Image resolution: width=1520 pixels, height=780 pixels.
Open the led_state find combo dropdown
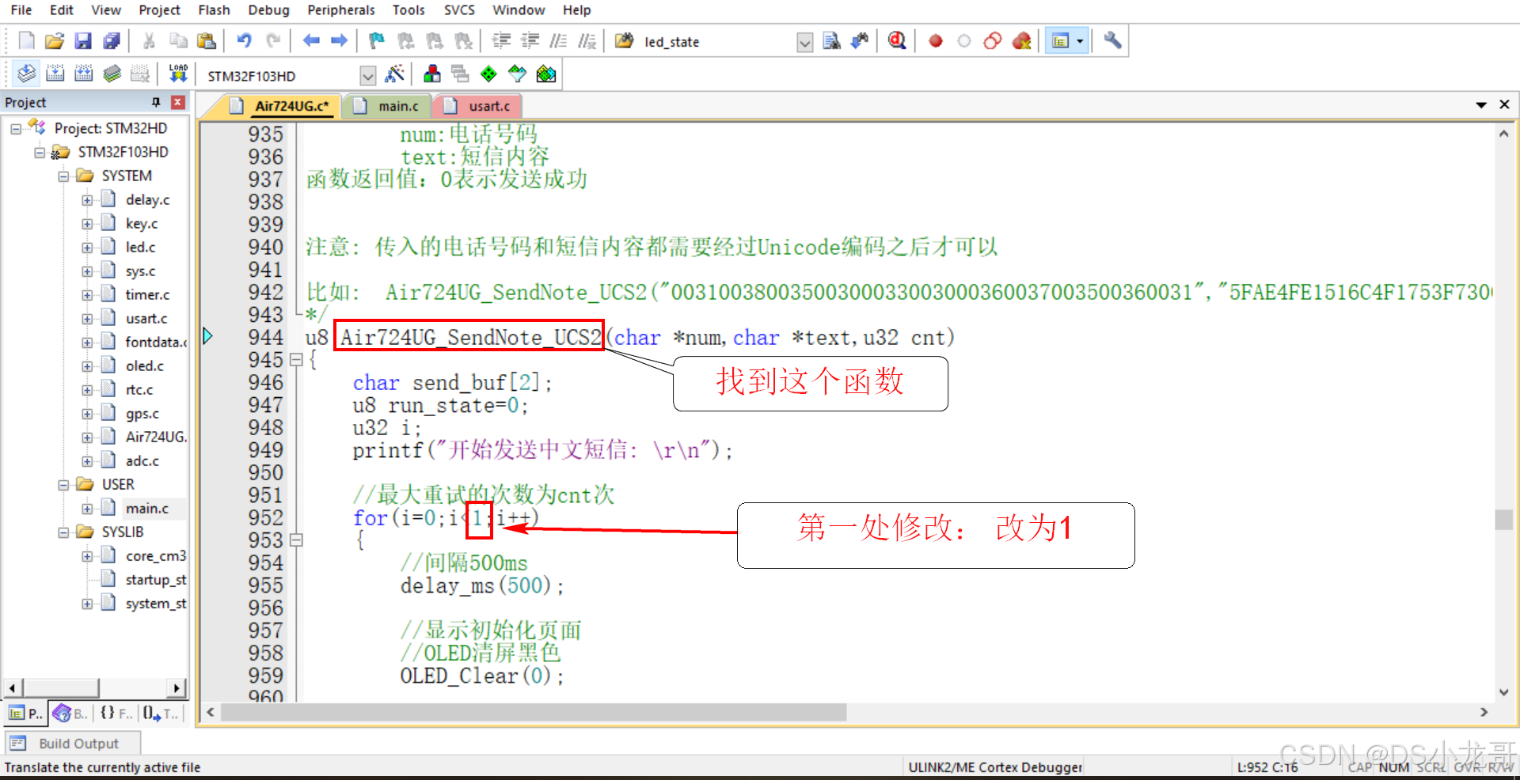point(804,42)
